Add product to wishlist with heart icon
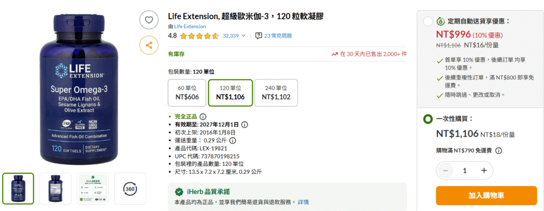 coord(149,20)
